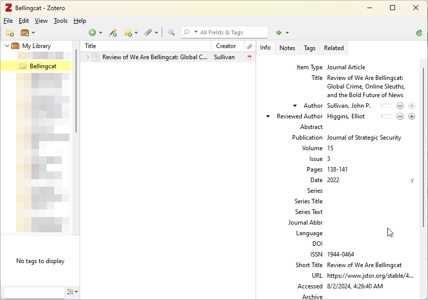Open the Tools menu

60,21
